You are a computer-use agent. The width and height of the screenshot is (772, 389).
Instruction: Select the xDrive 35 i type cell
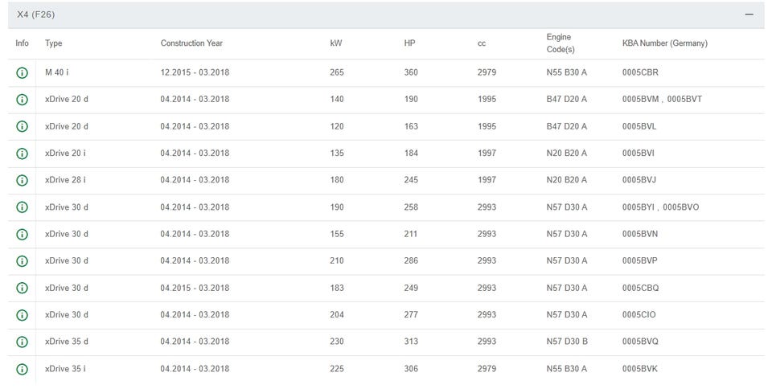tap(65, 368)
